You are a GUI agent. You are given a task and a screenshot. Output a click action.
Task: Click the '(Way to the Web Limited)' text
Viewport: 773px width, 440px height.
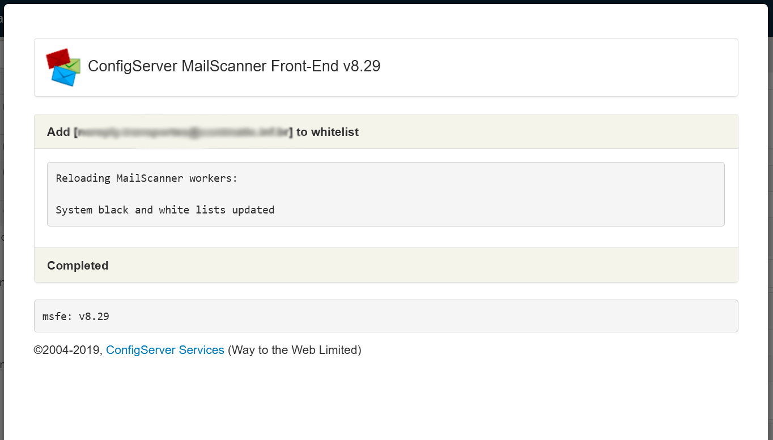295,350
